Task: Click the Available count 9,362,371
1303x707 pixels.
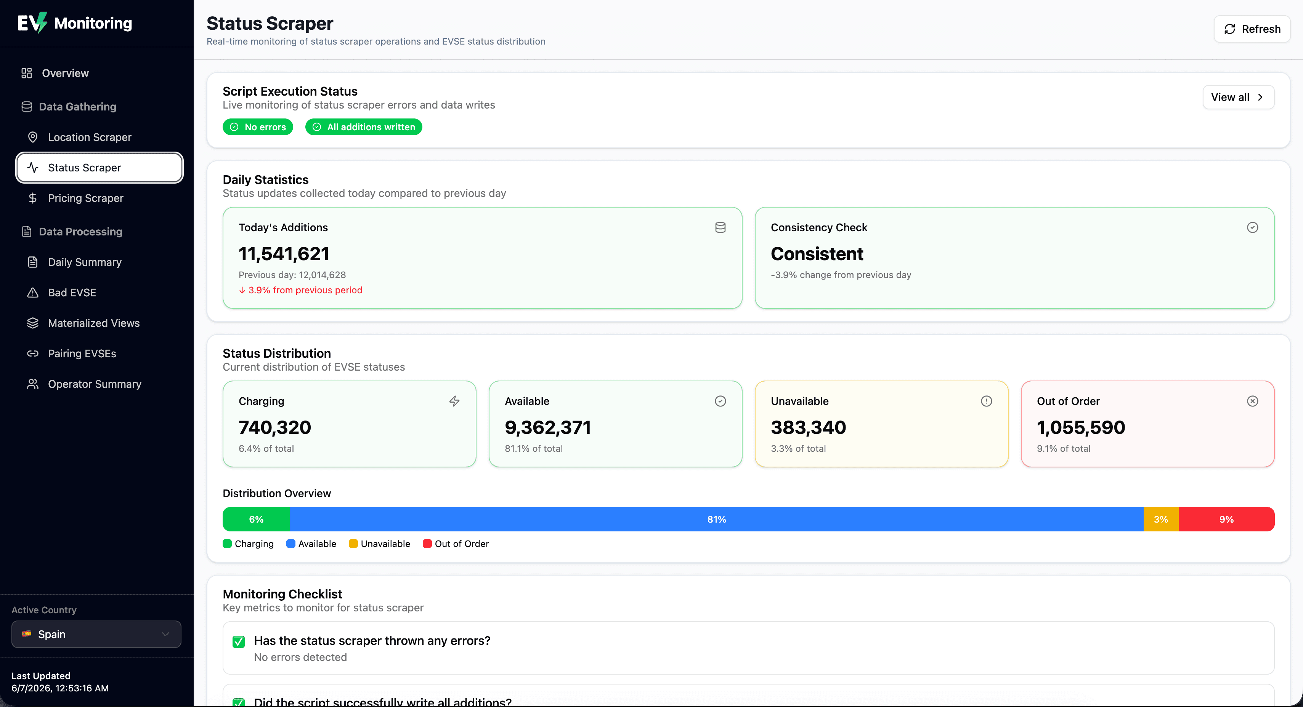Action: [x=548, y=427]
